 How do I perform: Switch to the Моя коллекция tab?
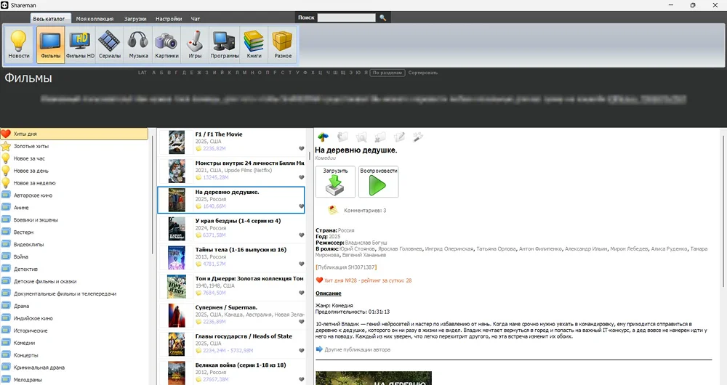[95, 18]
